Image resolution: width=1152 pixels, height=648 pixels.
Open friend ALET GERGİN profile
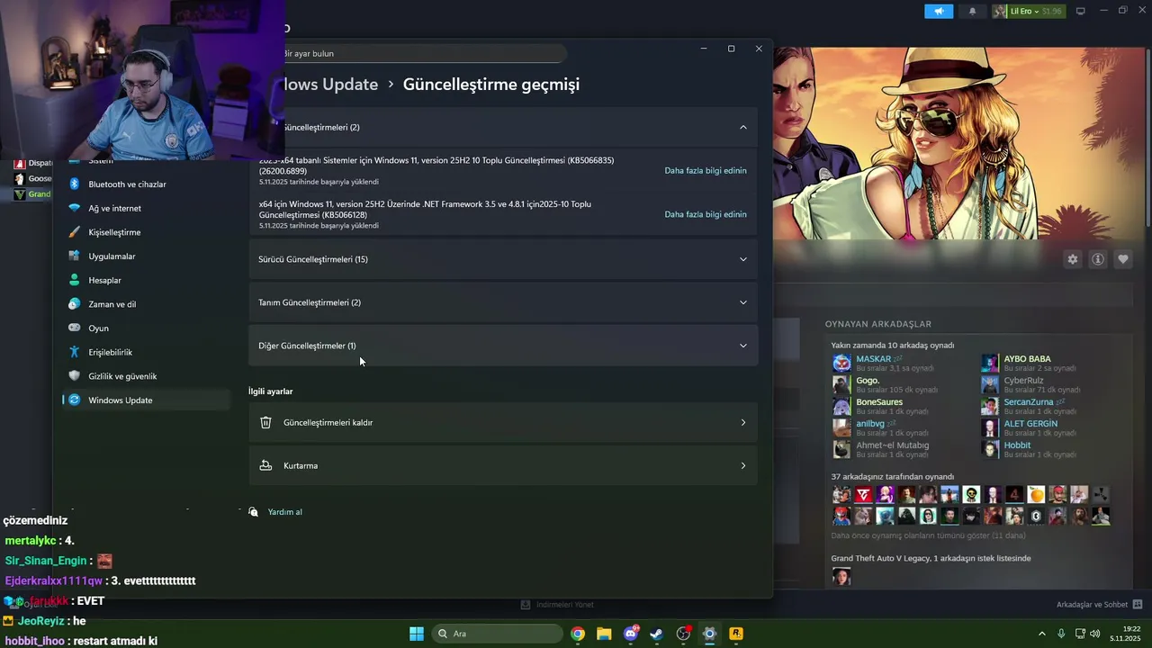[1030, 424]
